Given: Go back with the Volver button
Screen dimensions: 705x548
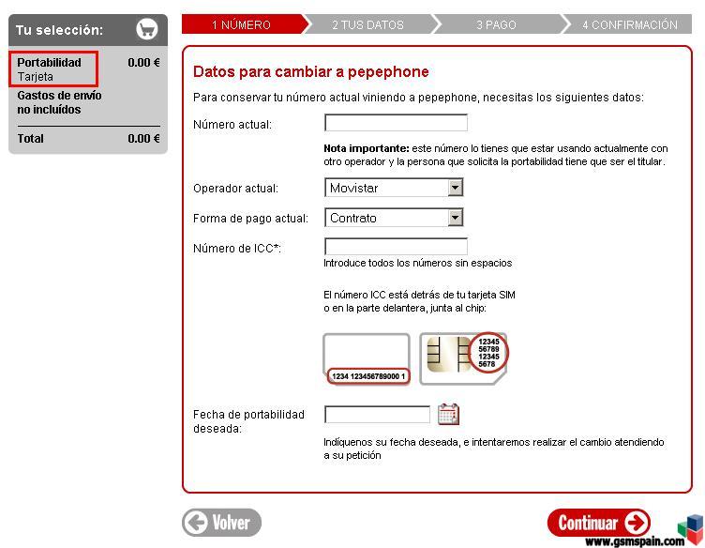Looking at the screenshot, I should 221,523.
